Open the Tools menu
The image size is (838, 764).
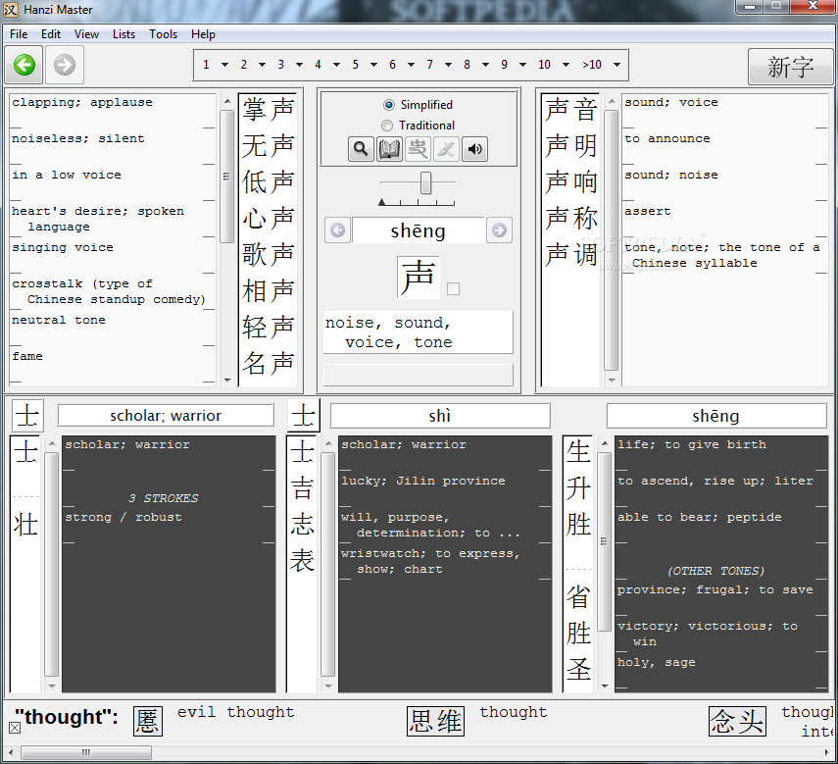coord(163,34)
